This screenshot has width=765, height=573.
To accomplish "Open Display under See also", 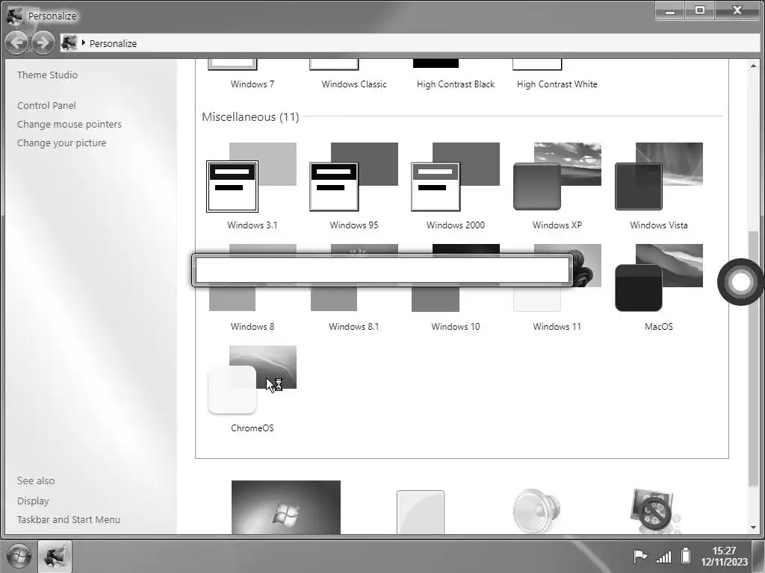I will pos(33,501).
